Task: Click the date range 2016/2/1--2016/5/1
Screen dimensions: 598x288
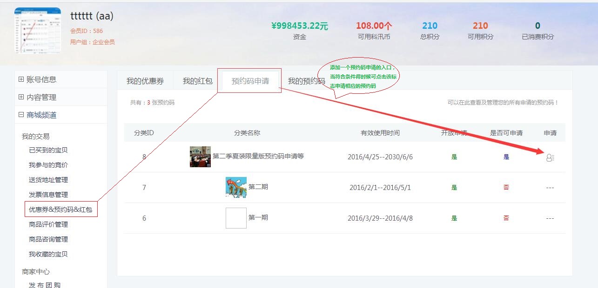Action: (380, 188)
